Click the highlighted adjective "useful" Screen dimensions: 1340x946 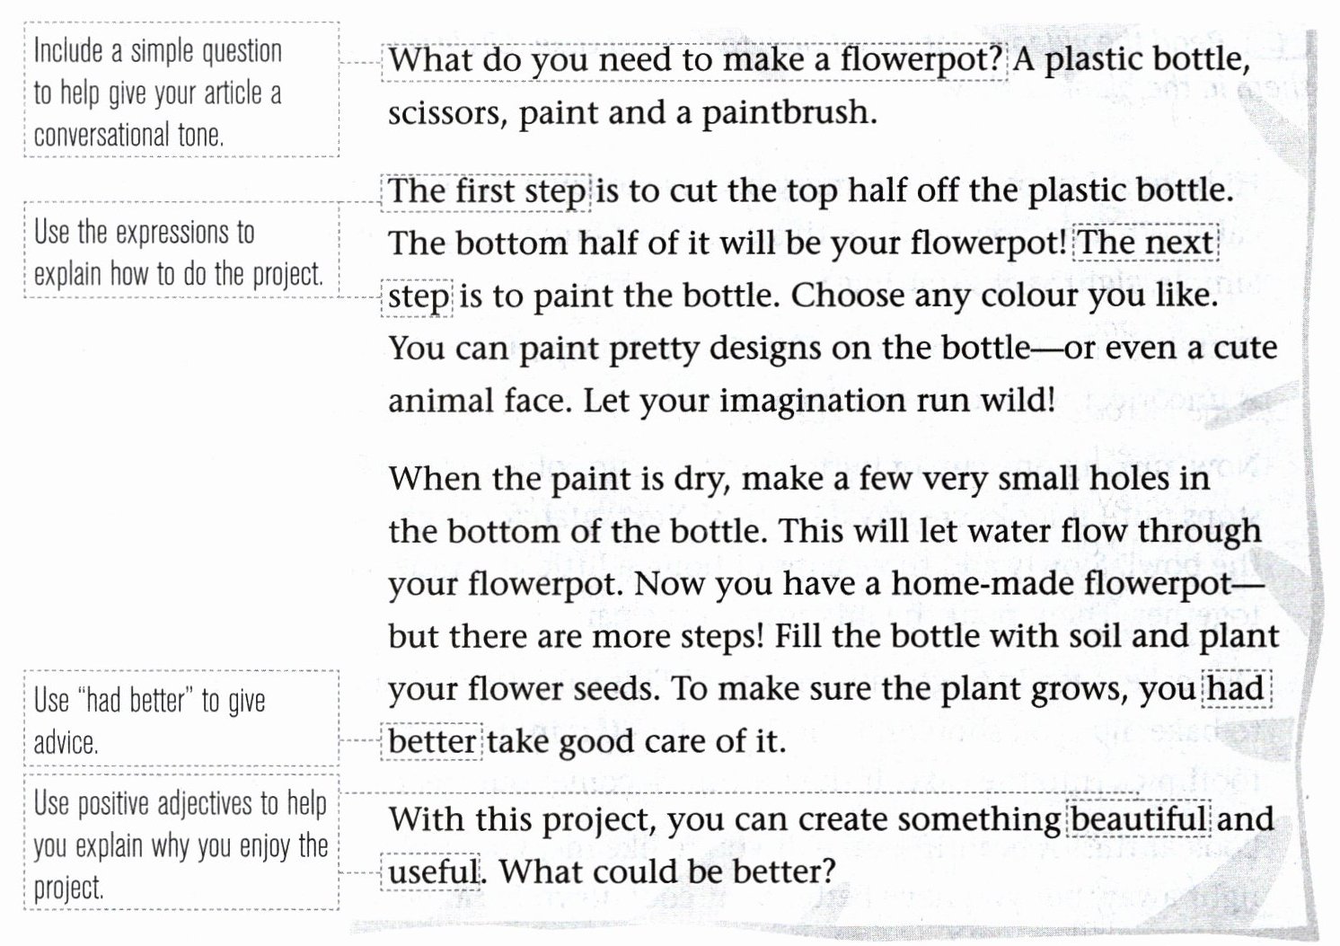click(x=433, y=871)
